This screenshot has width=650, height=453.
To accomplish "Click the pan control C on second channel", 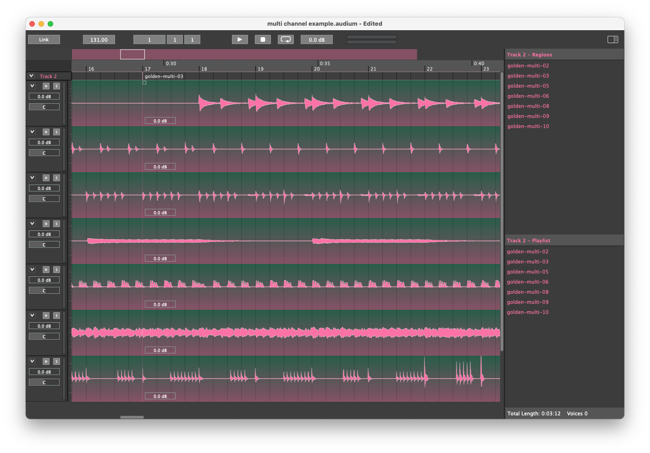I will coord(44,153).
